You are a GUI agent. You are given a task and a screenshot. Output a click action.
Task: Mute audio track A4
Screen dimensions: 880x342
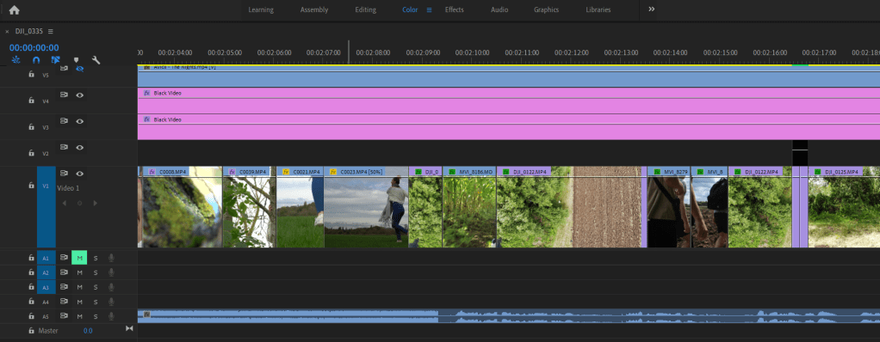[x=80, y=302]
